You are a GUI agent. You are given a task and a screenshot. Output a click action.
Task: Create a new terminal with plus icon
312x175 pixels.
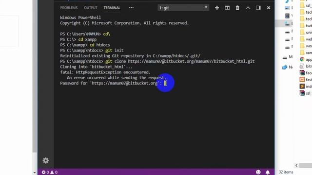click(x=217, y=8)
